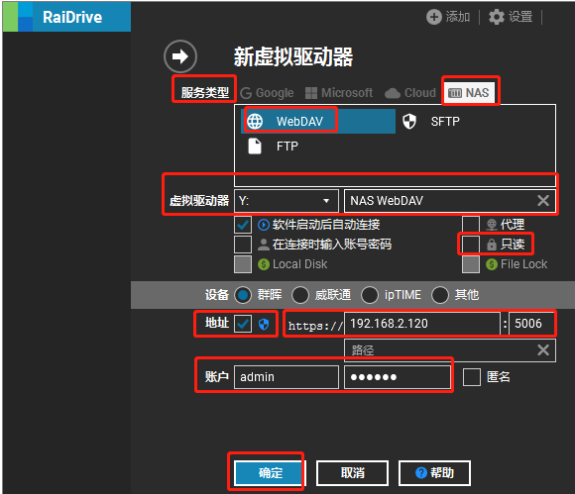The image size is (575, 494).
Task: Open 设置 via the gear icon
Action: [x=497, y=17]
